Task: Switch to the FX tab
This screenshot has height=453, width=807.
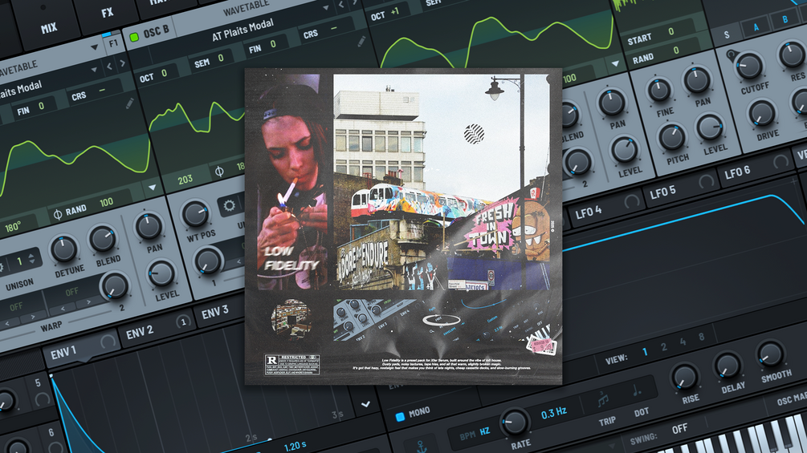Action: tap(107, 13)
